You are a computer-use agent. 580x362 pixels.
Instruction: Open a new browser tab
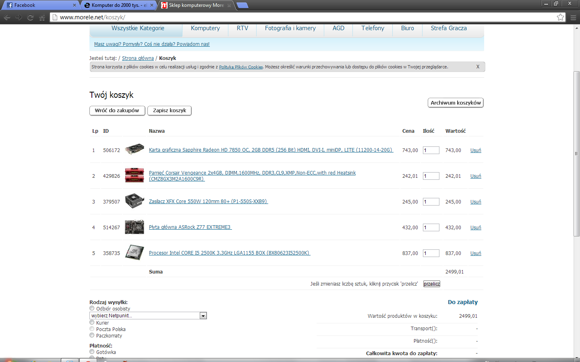point(242,5)
